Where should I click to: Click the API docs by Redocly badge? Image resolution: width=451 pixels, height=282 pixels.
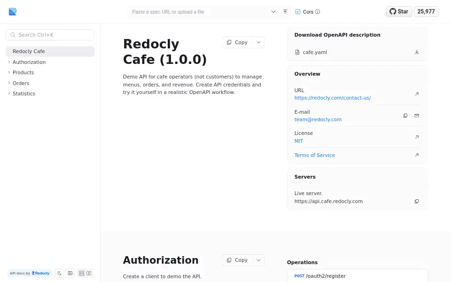30,273
